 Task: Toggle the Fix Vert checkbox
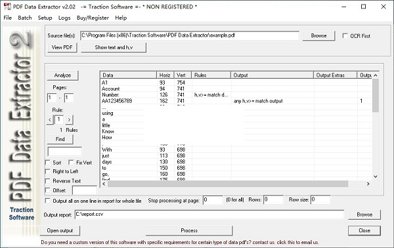tap(71, 163)
